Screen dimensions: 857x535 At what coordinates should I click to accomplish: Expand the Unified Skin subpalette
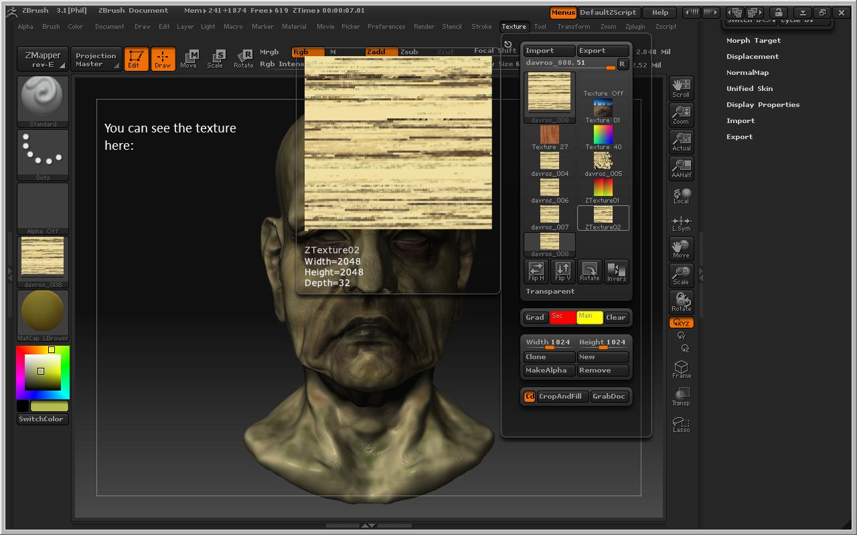pyautogui.click(x=749, y=88)
